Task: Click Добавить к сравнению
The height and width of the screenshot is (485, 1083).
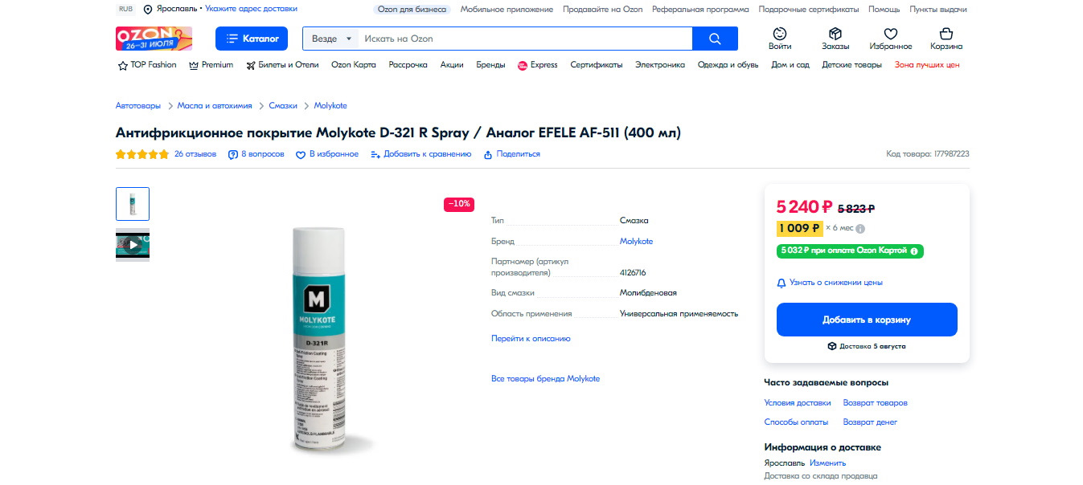Action: tap(420, 154)
